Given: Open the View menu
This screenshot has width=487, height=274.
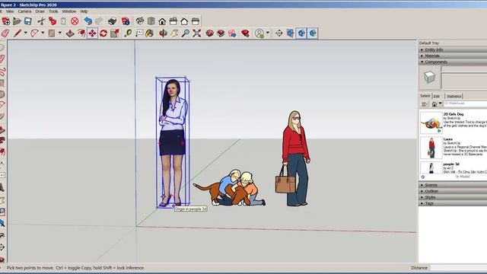Looking at the screenshot, I should pos(10,11).
